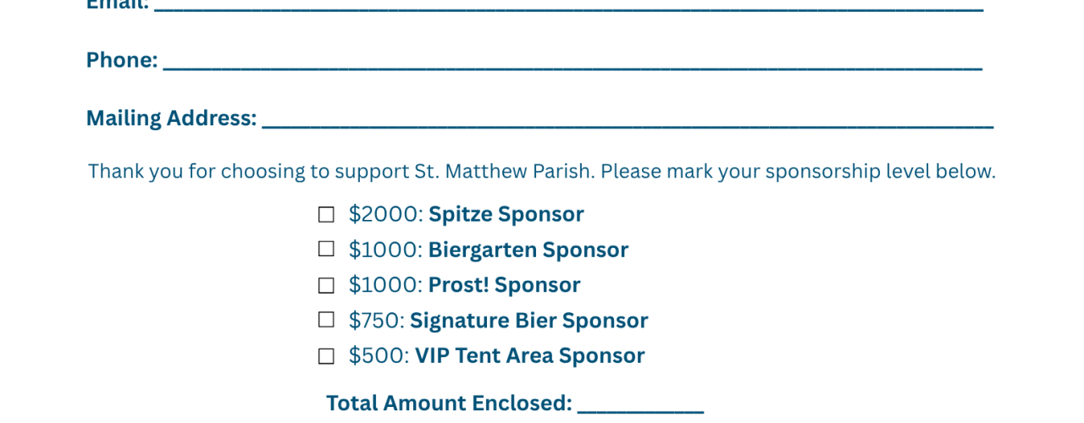Viewport: 1084px width, 423px height.
Task: Toggle the $500 VIP Tent Area checkbox
Action: (326, 356)
